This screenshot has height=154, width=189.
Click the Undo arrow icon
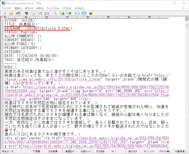pyautogui.click(x=26, y=13)
